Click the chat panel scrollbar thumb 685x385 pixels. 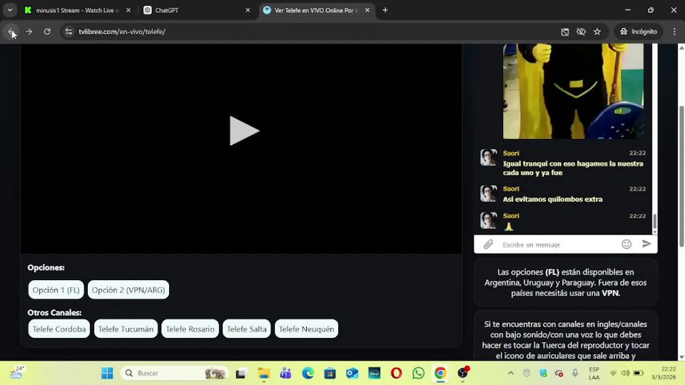pyautogui.click(x=654, y=222)
